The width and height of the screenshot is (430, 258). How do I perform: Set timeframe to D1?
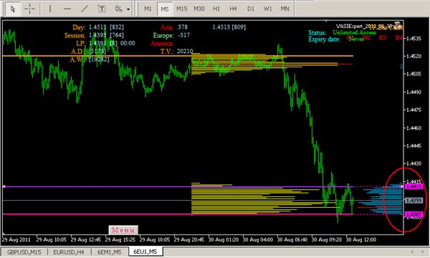[250, 9]
